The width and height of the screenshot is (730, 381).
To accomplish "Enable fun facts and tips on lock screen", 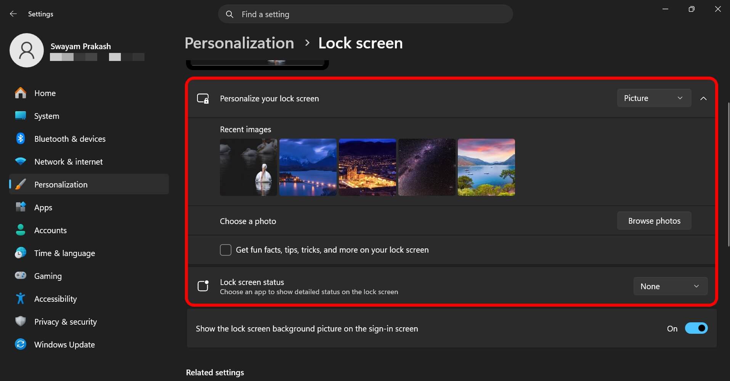I will coord(225,250).
